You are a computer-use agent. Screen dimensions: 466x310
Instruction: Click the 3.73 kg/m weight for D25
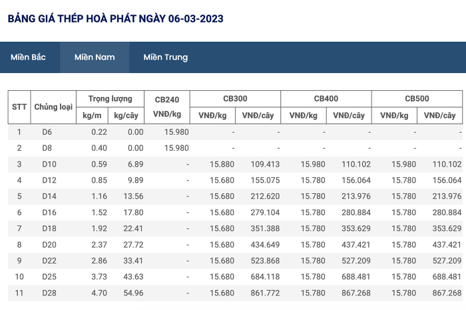tap(99, 277)
